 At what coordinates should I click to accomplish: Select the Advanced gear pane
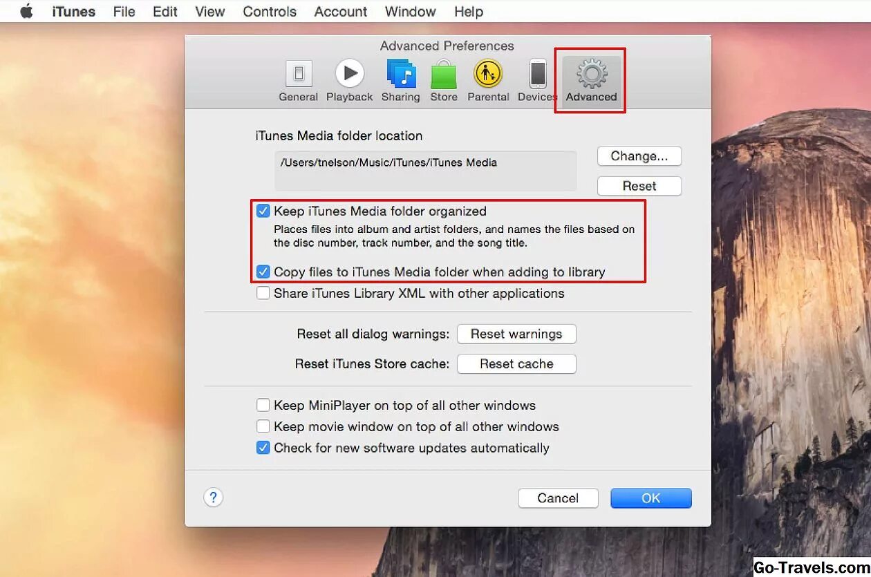pos(591,81)
